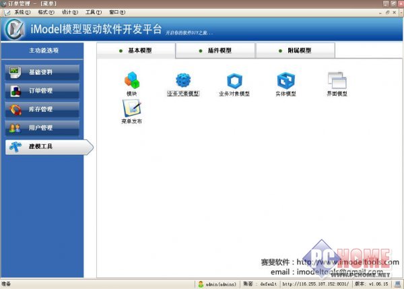Switch to the 附属模型 tab

coord(296,51)
